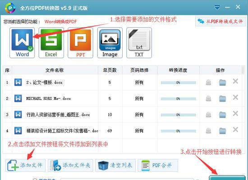248x180 pixels.
Task: Open folder for 精装修设计施工招标文件 row
Action: click(222, 131)
